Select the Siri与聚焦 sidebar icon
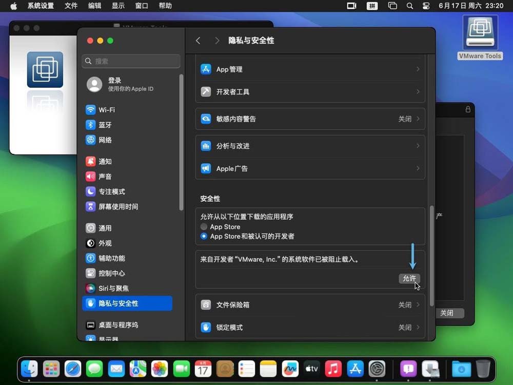 (x=91, y=288)
